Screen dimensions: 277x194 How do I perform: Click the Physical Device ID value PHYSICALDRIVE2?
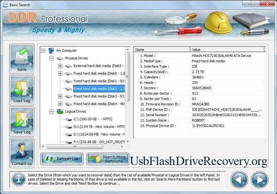coord(208,126)
